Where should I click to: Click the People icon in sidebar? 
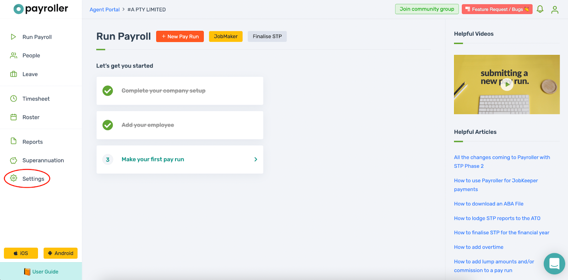click(x=13, y=55)
